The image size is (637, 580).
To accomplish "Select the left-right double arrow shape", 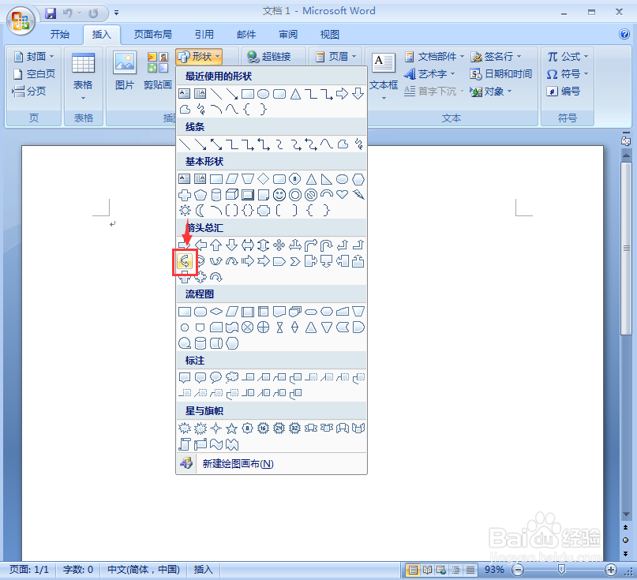I will pos(247,245).
